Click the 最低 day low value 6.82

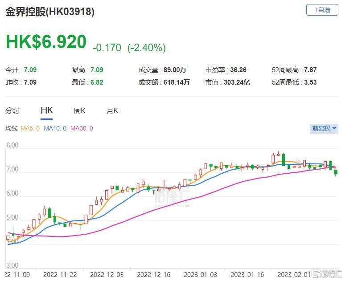[x=97, y=82]
